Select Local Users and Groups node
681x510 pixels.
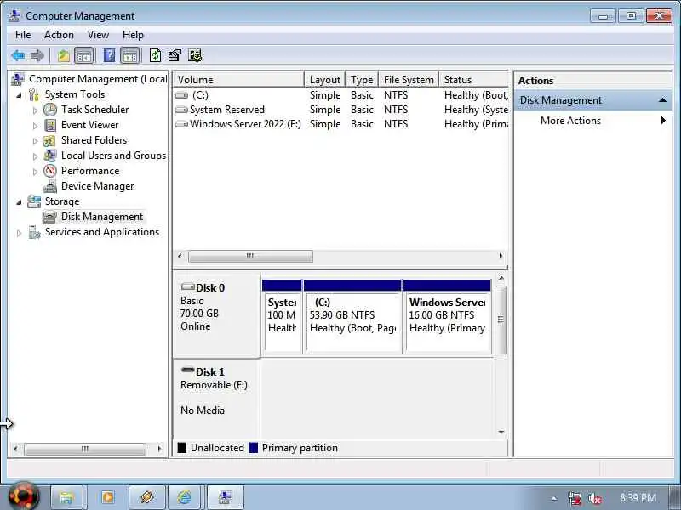click(113, 156)
